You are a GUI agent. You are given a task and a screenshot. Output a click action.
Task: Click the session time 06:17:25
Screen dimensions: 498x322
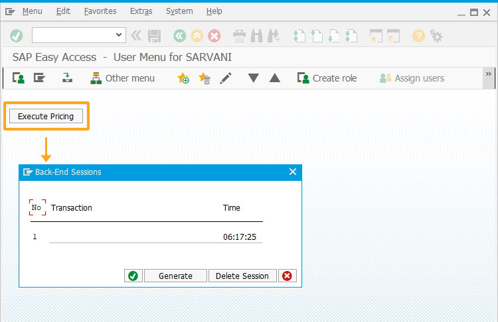240,237
